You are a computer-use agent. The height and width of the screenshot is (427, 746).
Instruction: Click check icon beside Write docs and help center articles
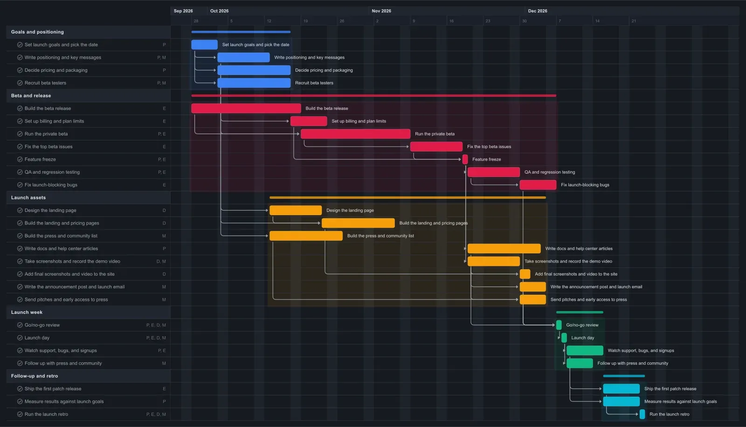(x=20, y=249)
